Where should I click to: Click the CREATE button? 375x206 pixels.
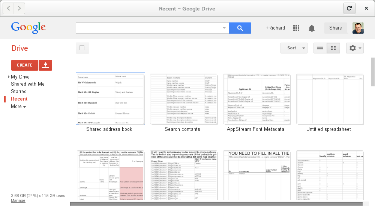tap(25, 65)
